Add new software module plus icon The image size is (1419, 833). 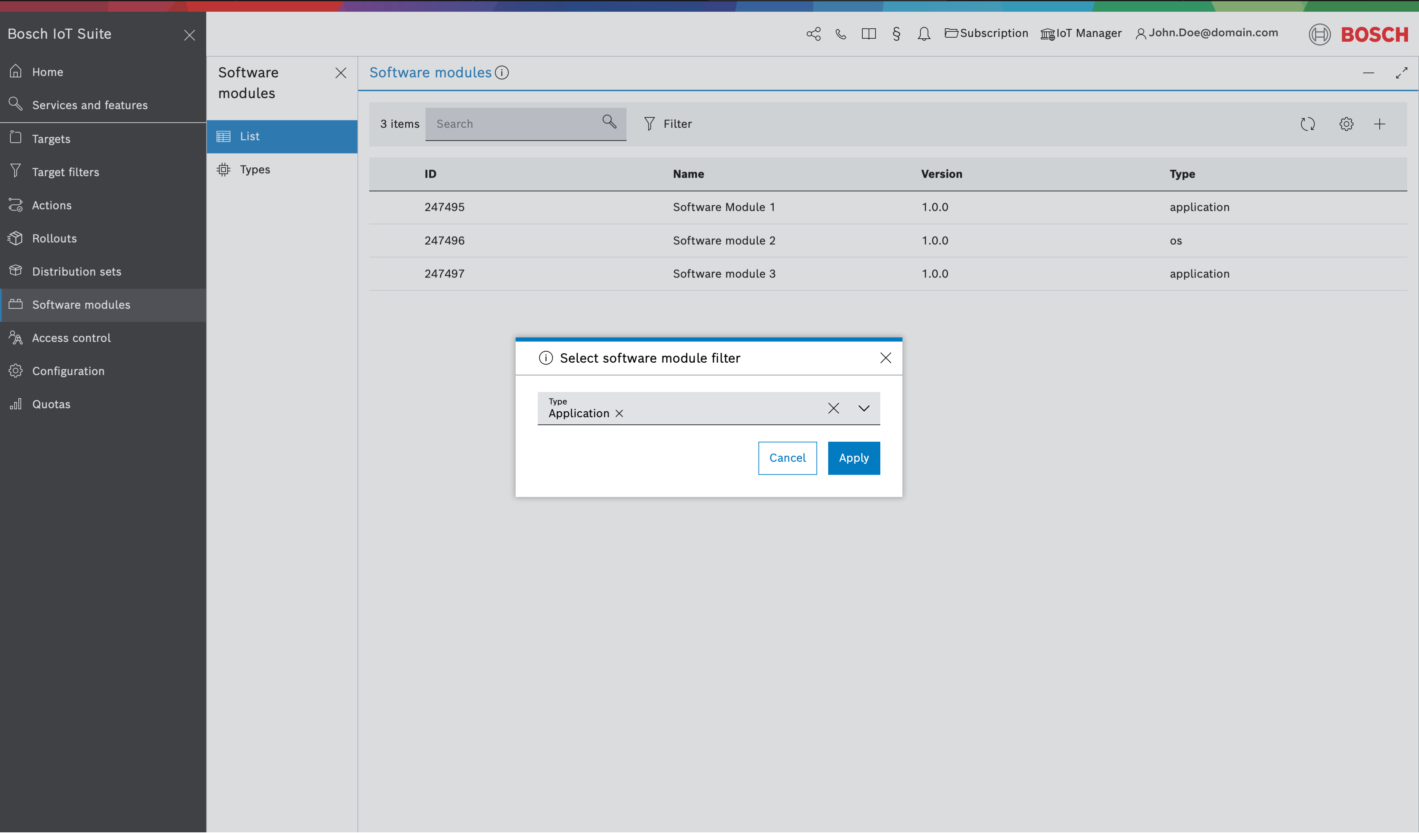click(x=1379, y=124)
